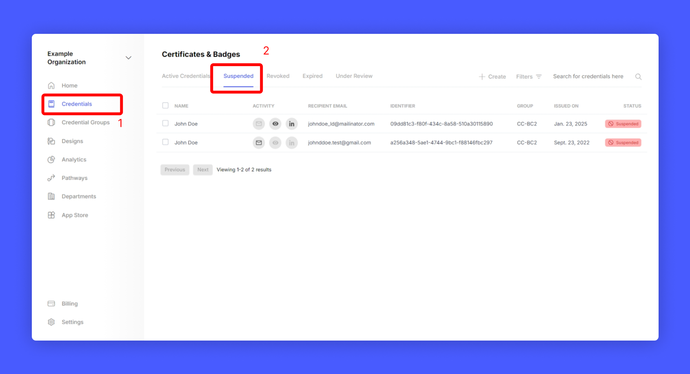Expand the Example Organization dropdown chevron
Screen dimensions: 690x374
tap(129, 58)
